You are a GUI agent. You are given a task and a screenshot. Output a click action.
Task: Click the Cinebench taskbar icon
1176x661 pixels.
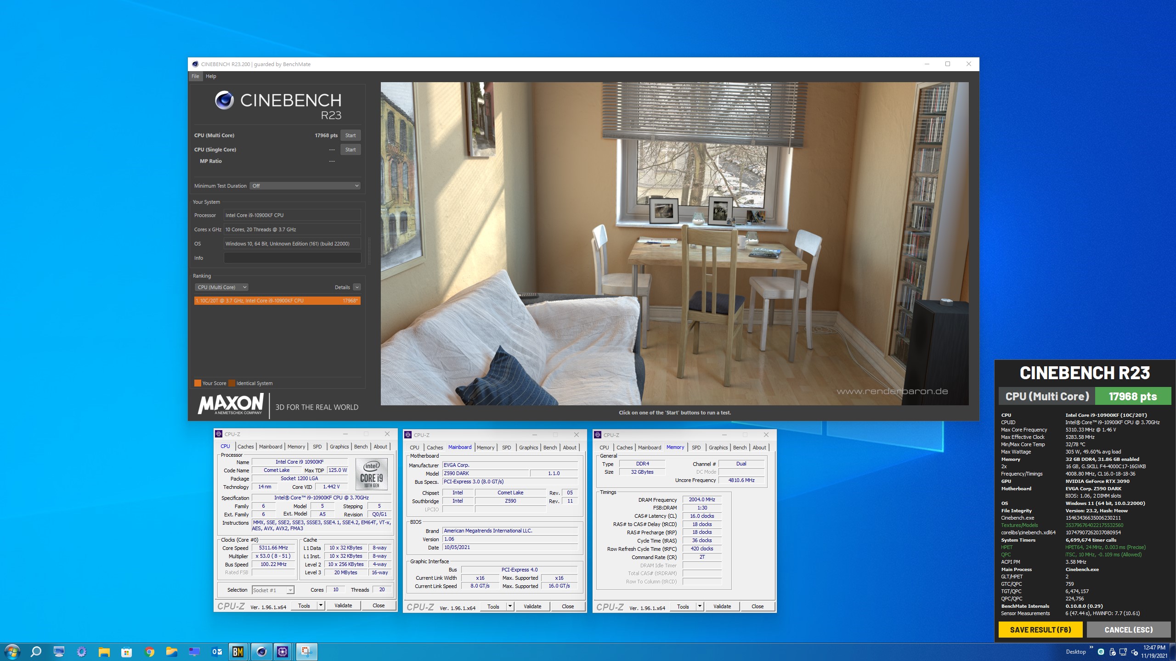[x=261, y=651]
